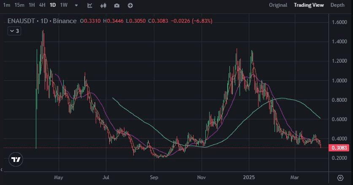Expand the left side panel arrow
353x185 pixels.
(2, 170)
